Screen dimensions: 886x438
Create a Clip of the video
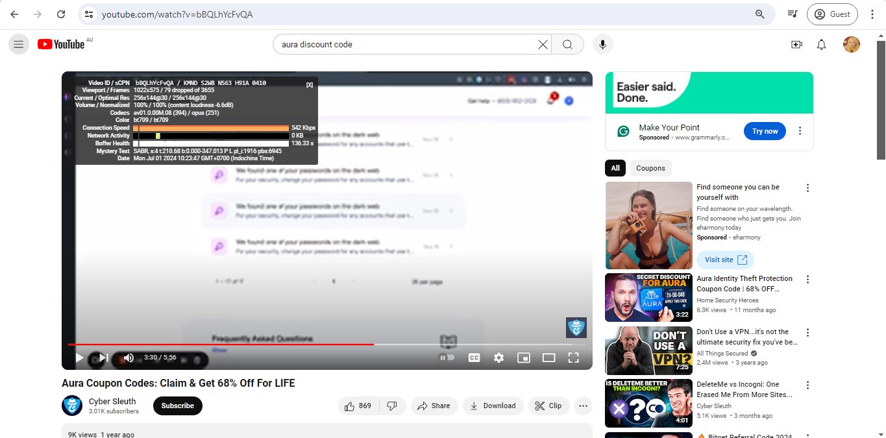[548, 406]
